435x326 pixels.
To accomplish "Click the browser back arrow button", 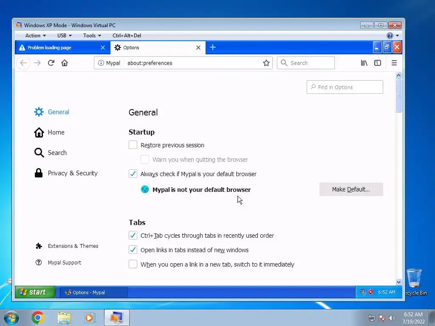I will tap(24, 63).
